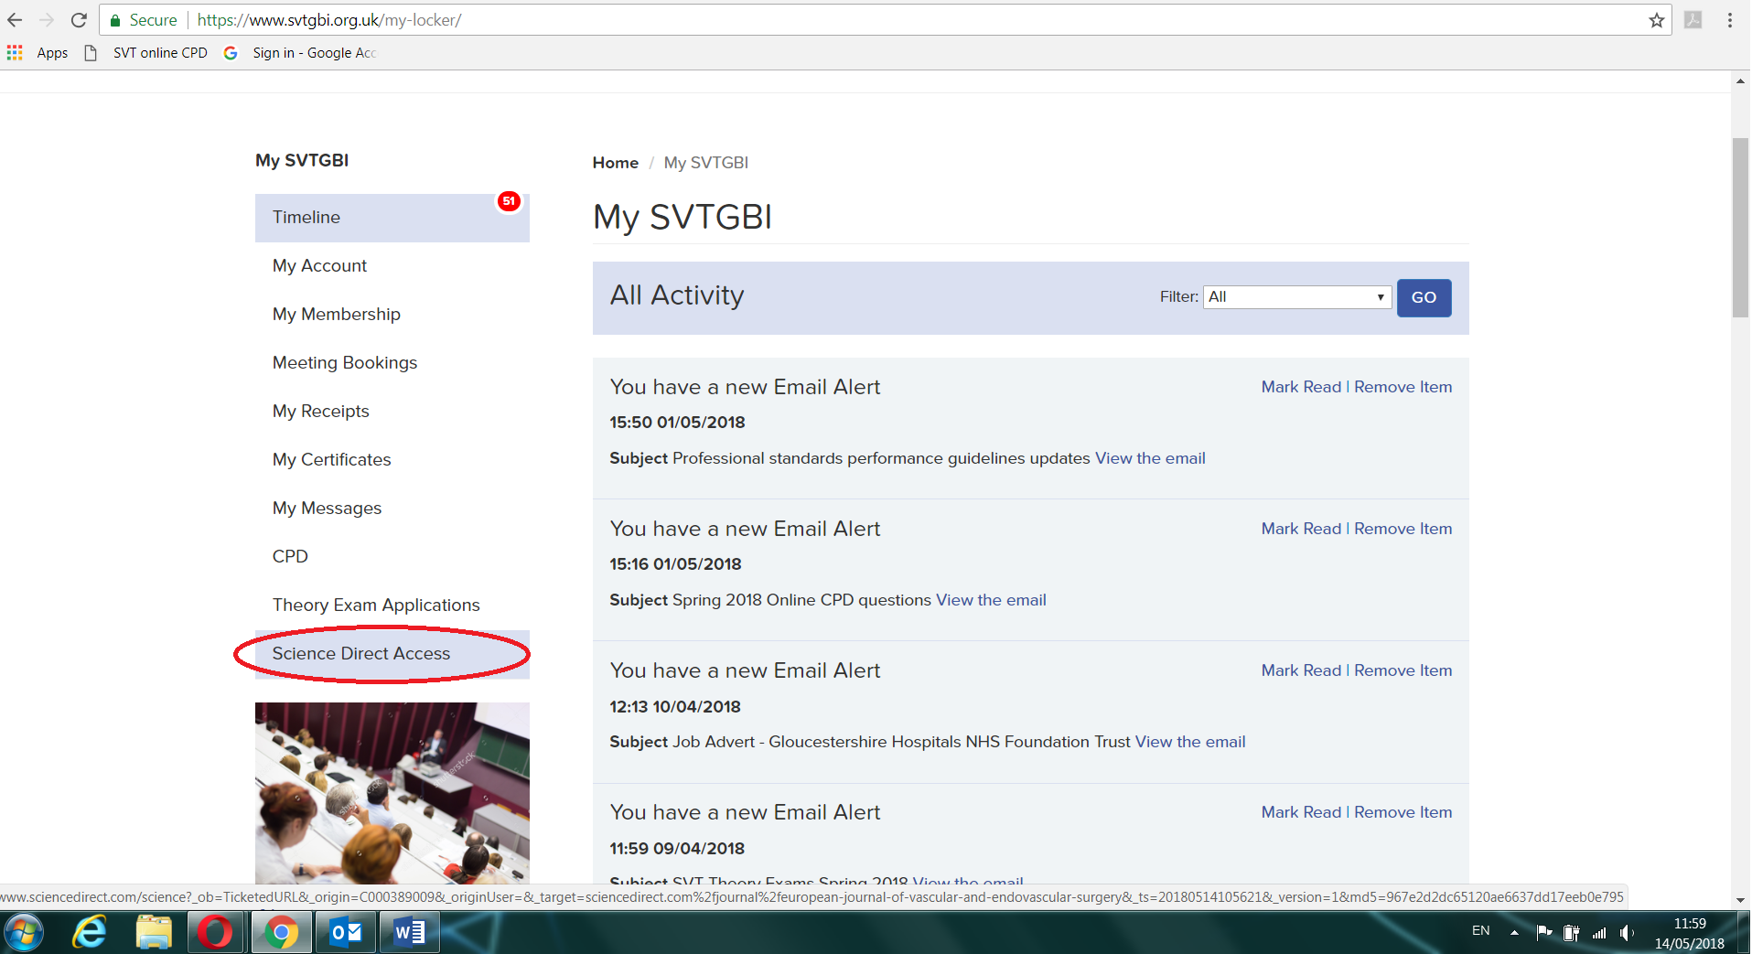Remove the Gloucestershire Hospitals job advert item
Screen dimensions: 1752x954
tap(1403, 670)
